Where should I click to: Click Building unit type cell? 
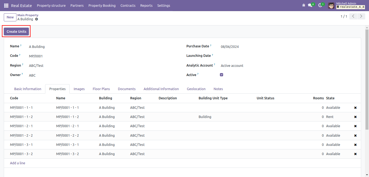226,117
